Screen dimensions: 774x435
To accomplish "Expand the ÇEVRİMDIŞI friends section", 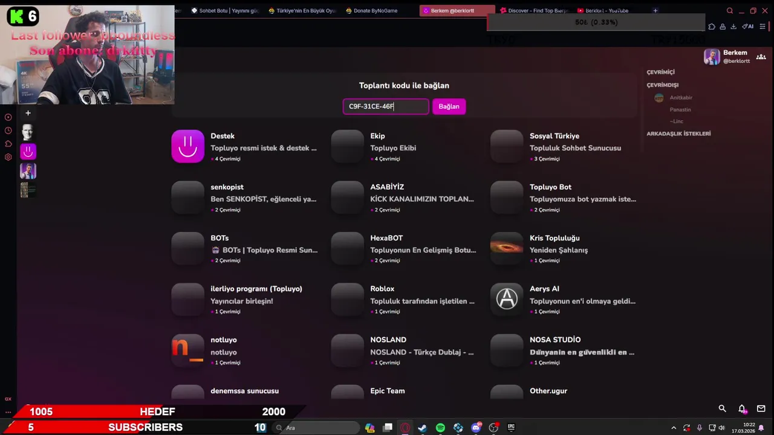I will [x=662, y=85].
